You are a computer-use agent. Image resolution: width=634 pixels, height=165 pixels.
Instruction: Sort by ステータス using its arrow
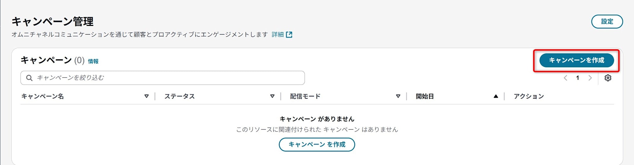coord(272,96)
